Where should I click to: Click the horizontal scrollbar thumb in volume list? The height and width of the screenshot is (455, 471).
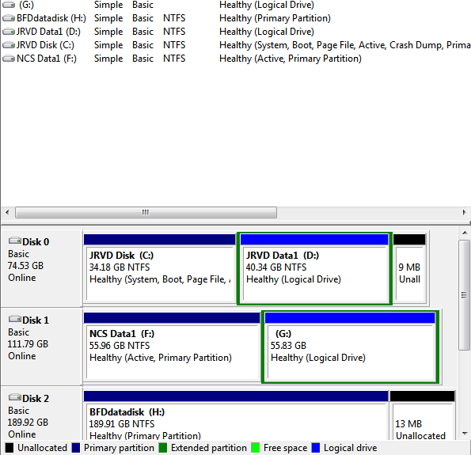click(146, 212)
